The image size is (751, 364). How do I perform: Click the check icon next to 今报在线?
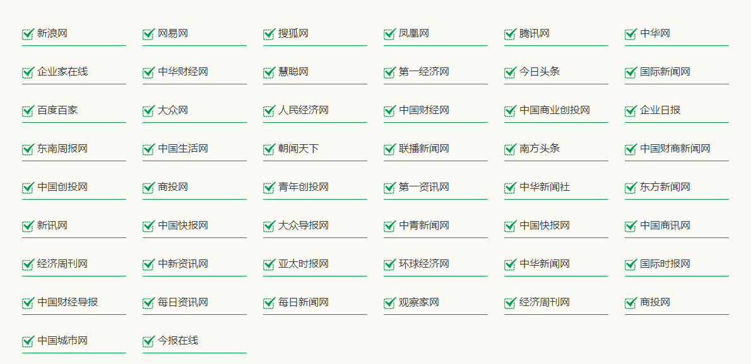[x=148, y=341]
